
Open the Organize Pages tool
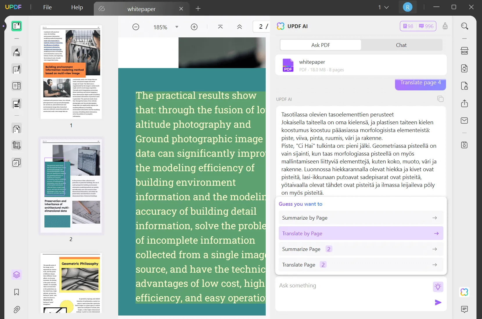coord(17,129)
